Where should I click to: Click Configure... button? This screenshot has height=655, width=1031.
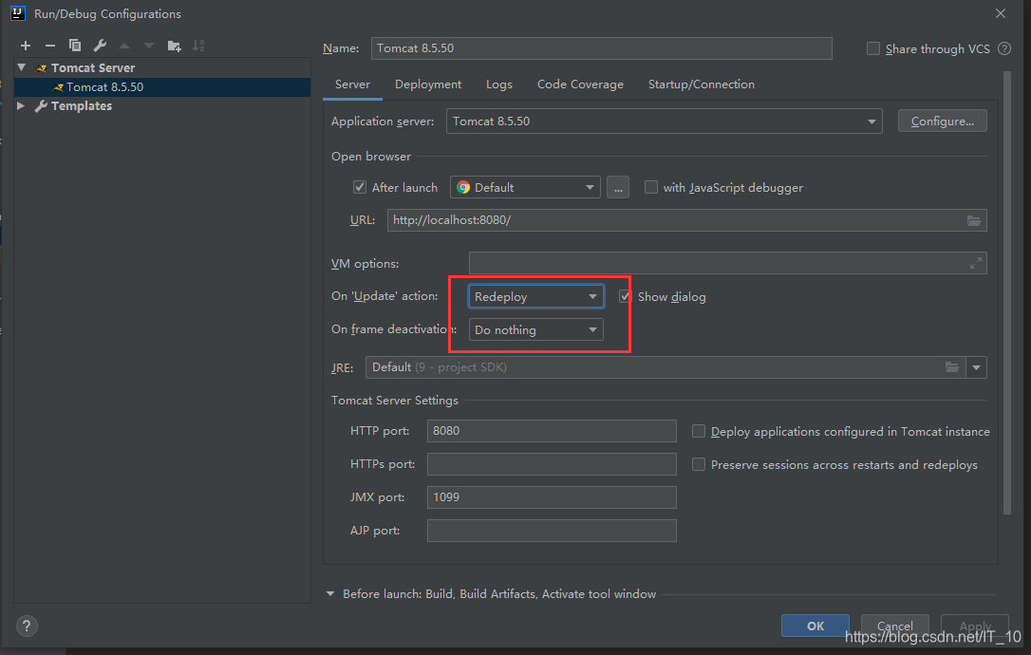pyautogui.click(x=942, y=121)
